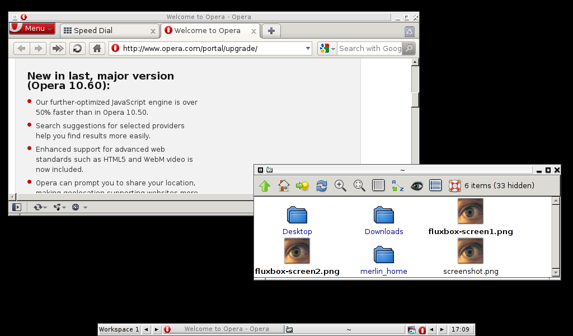Open the Downloads folder

point(384,220)
